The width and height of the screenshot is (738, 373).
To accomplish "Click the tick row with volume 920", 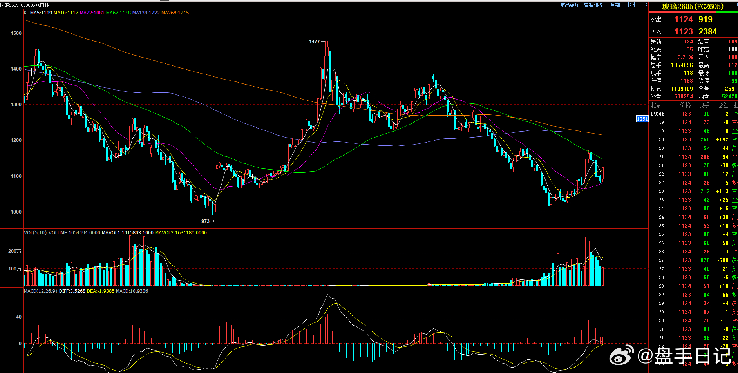I will (693, 260).
